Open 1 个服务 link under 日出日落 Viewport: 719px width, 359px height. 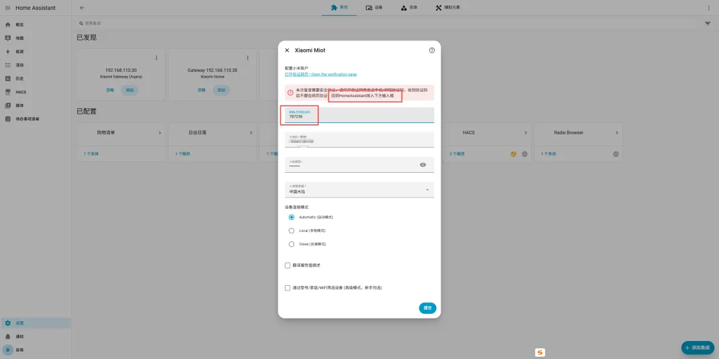click(x=182, y=154)
